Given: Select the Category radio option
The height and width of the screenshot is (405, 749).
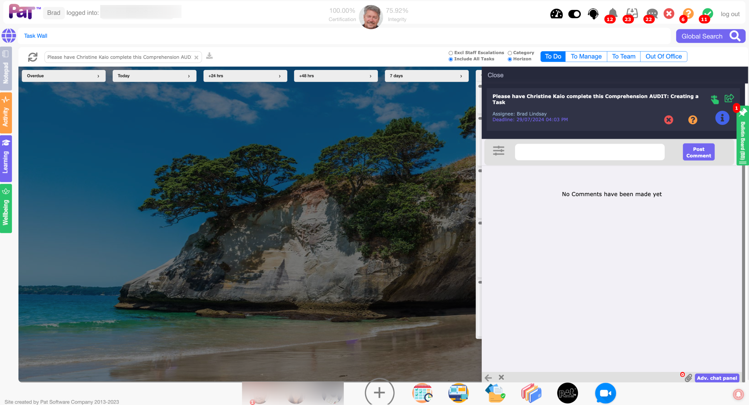Looking at the screenshot, I should pos(510,53).
